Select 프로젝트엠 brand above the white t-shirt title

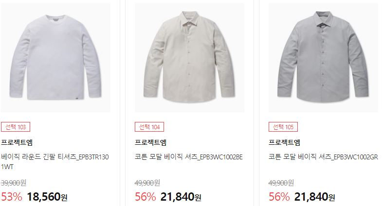pos(17,142)
